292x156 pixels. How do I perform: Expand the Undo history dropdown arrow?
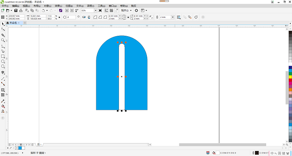pyautogui.click(x=47, y=10)
